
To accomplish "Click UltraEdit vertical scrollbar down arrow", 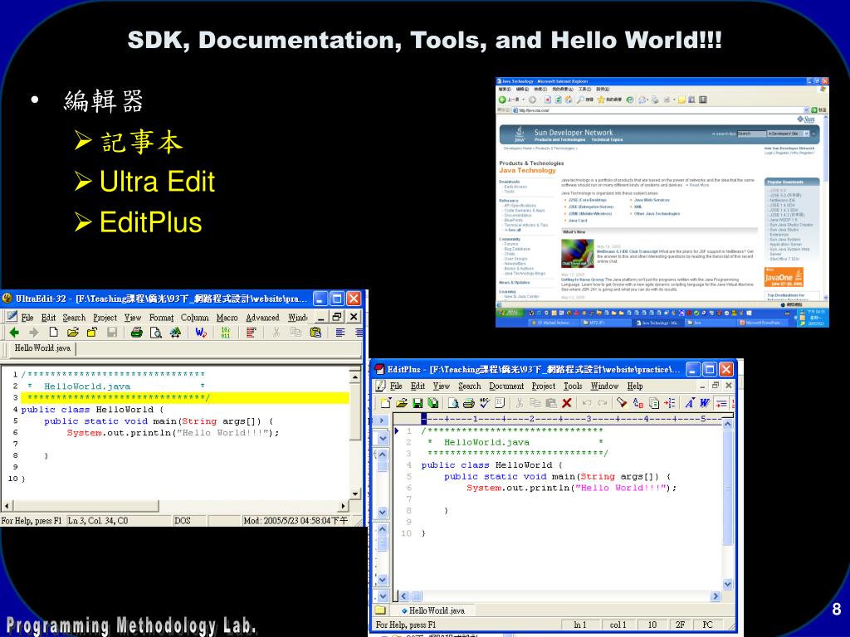I will (x=355, y=494).
